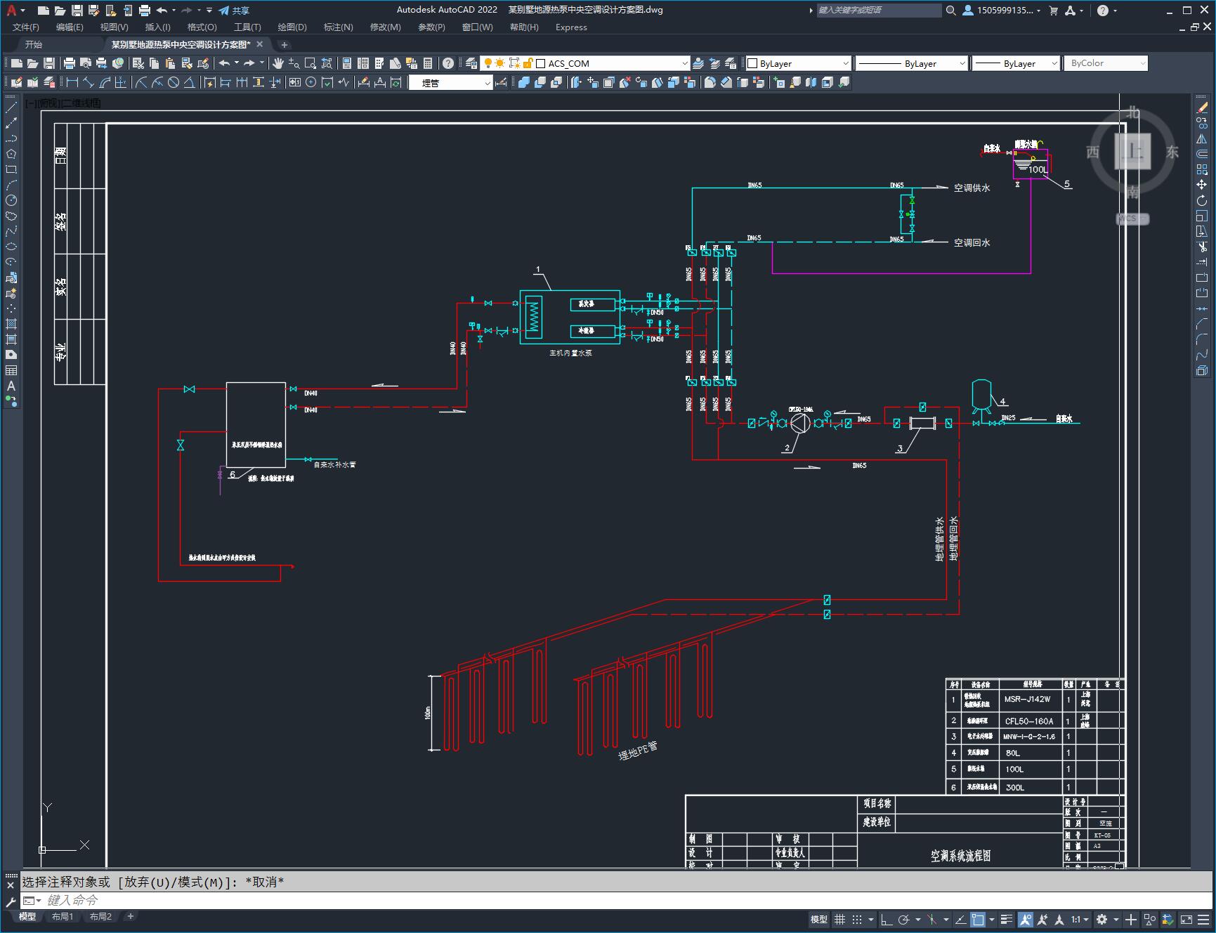This screenshot has height=933, width=1216.
Task: Click the Help question mark in standard toolbar
Action: 448,63
